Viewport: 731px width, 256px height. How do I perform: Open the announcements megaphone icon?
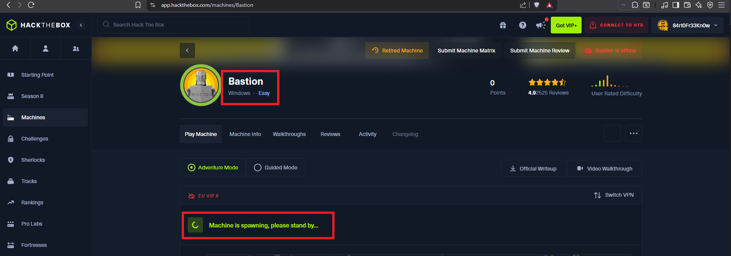[x=541, y=25]
